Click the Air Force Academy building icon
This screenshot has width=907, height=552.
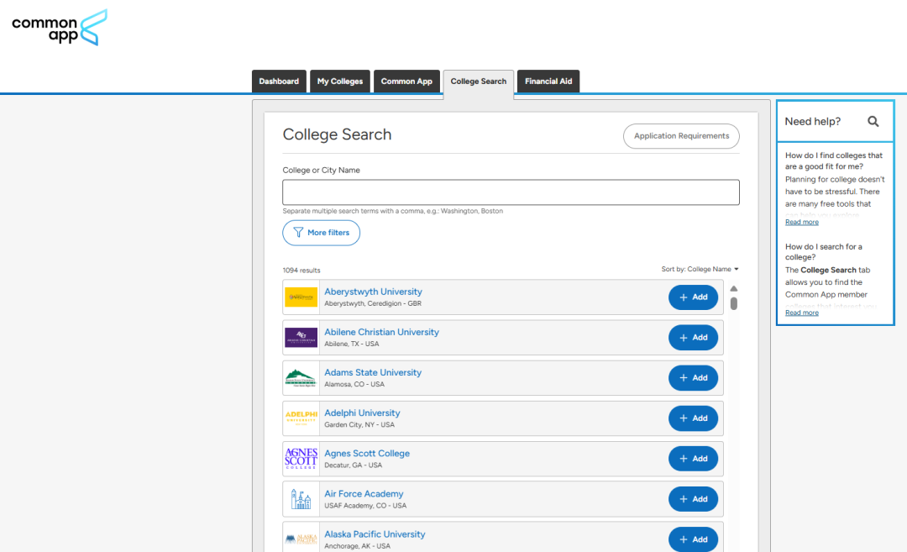[x=301, y=499]
